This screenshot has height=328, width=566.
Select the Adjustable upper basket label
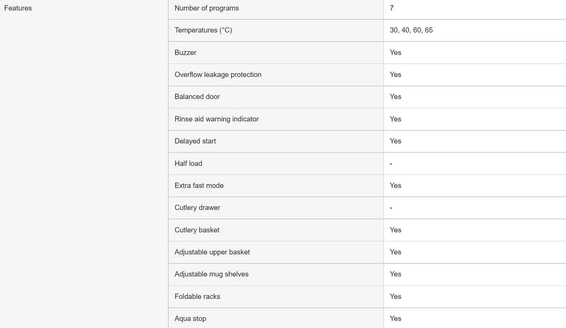point(212,252)
